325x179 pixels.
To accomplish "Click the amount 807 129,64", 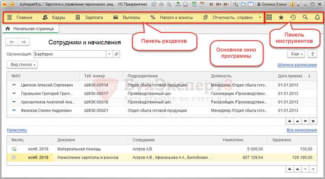I will (x=253, y=157).
